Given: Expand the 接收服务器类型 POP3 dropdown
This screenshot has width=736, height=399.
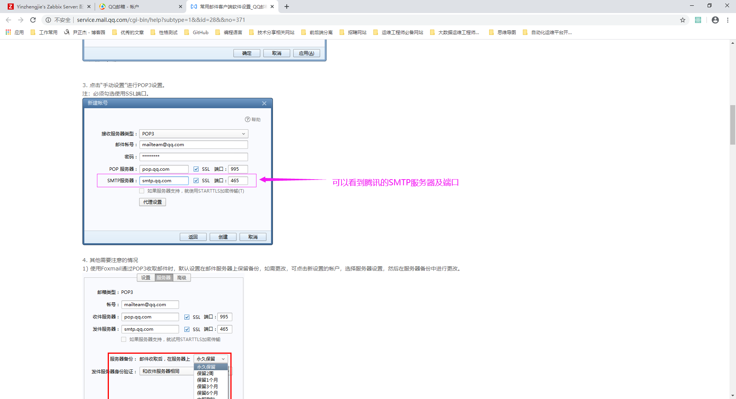Looking at the screenshot, I should pos(194,134).
